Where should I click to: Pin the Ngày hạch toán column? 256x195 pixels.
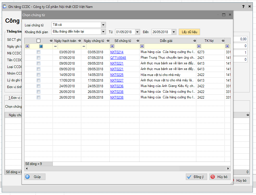(79, 41)
